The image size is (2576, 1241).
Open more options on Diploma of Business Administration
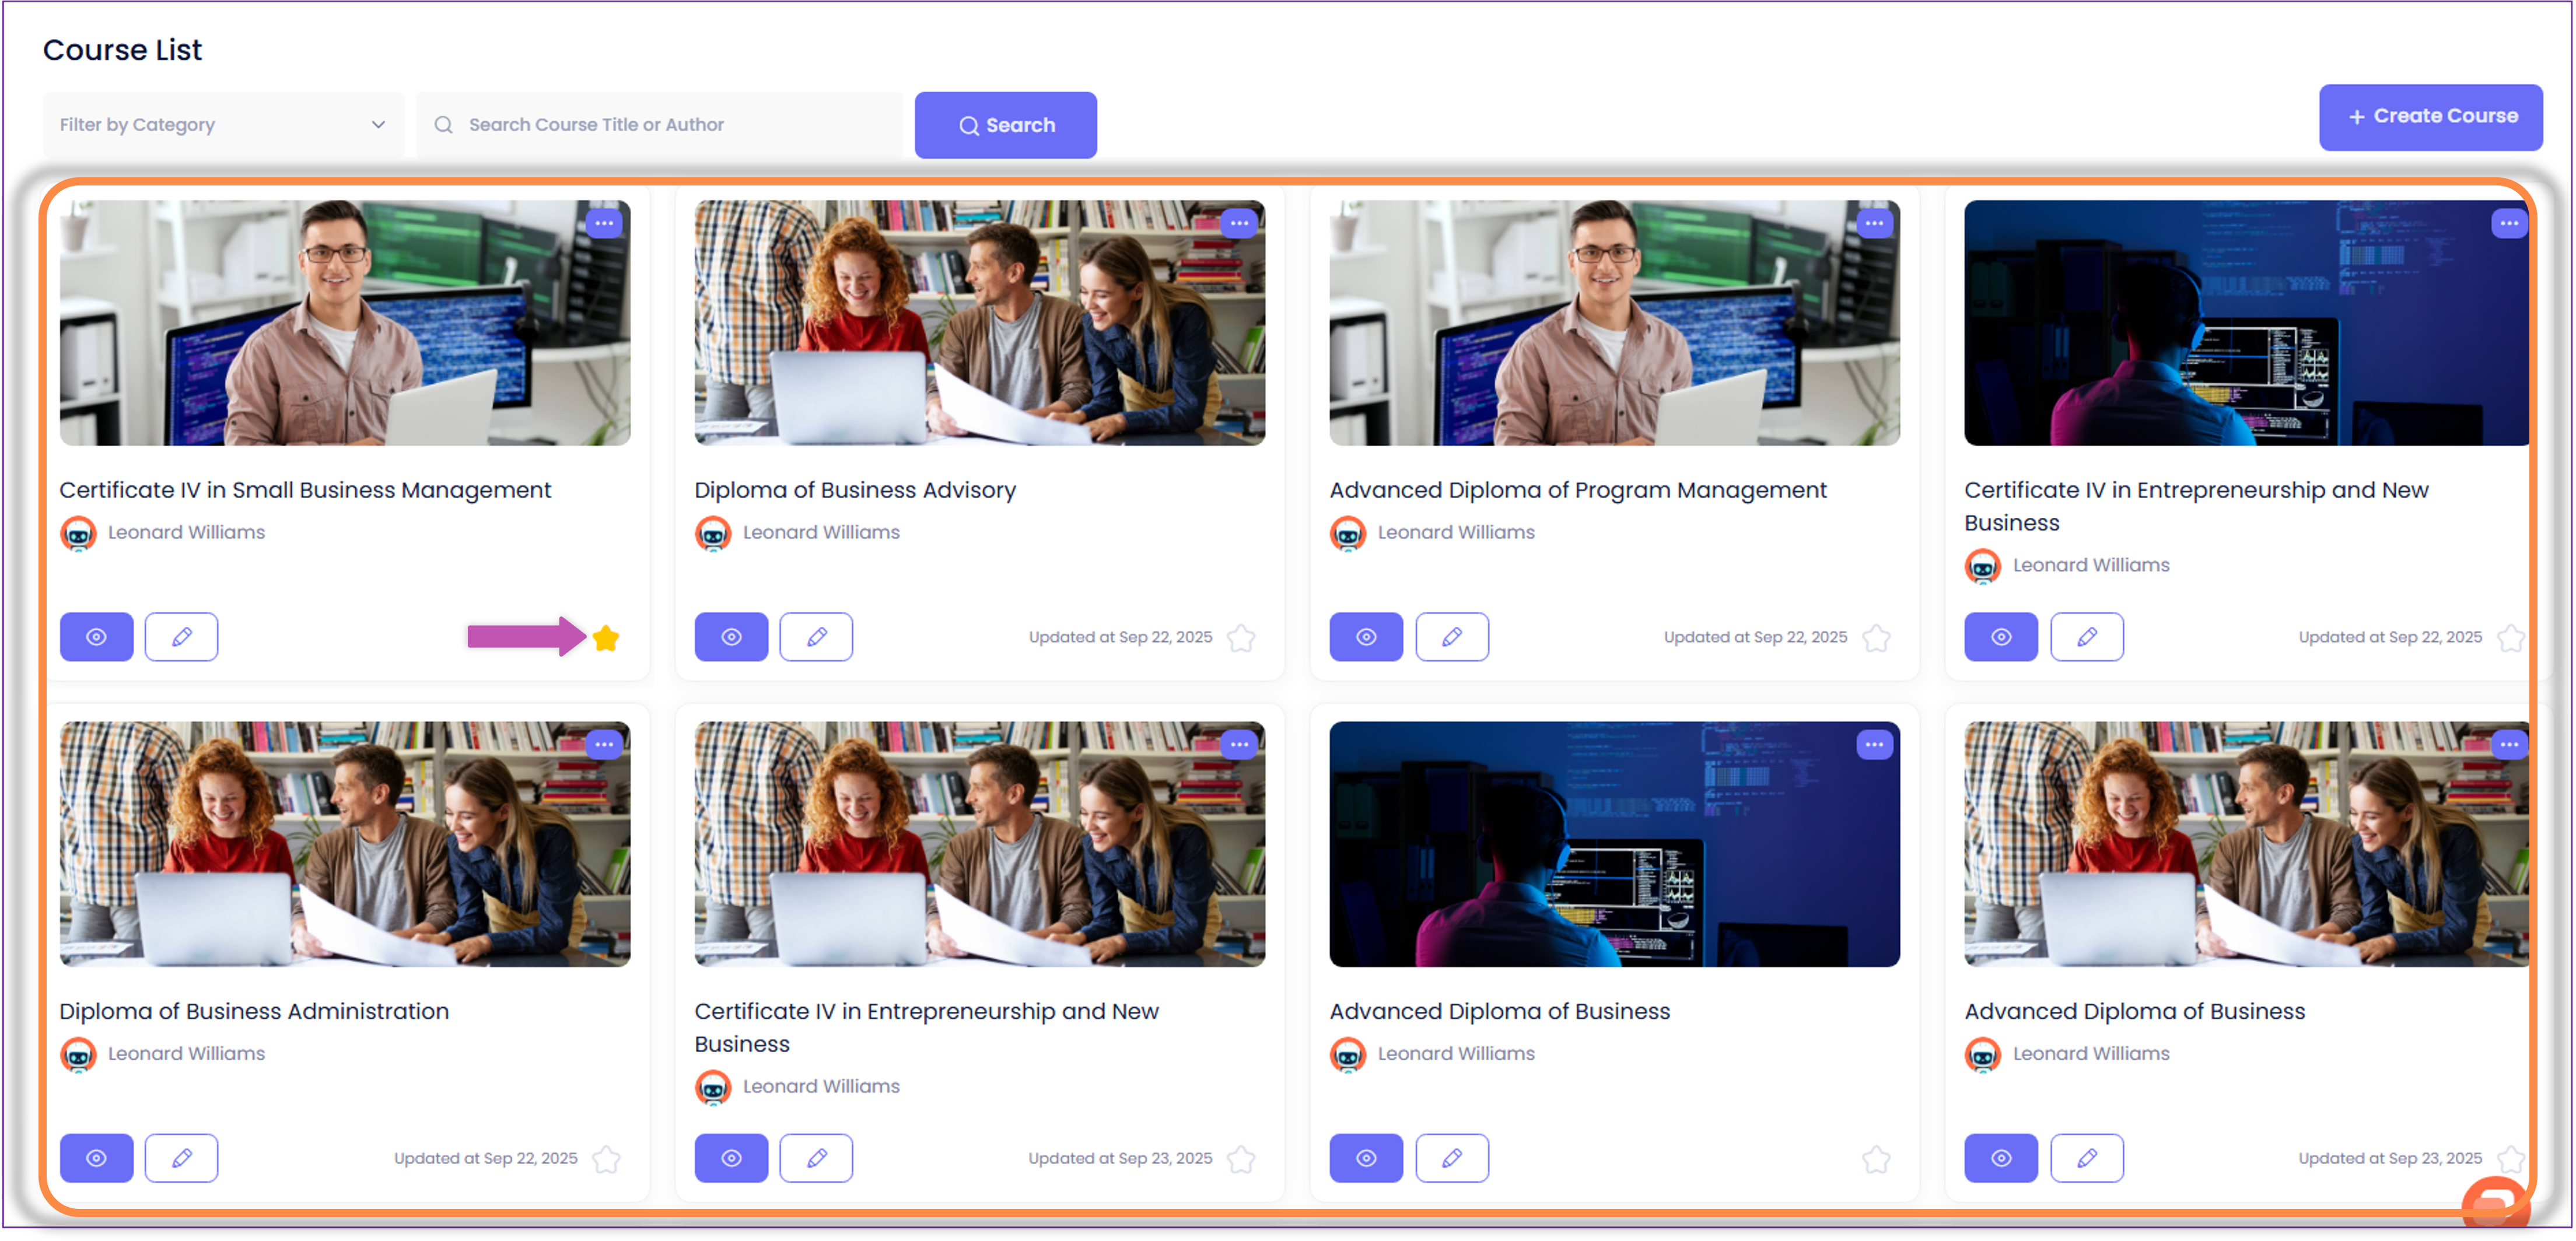click(x=604, y=744)
